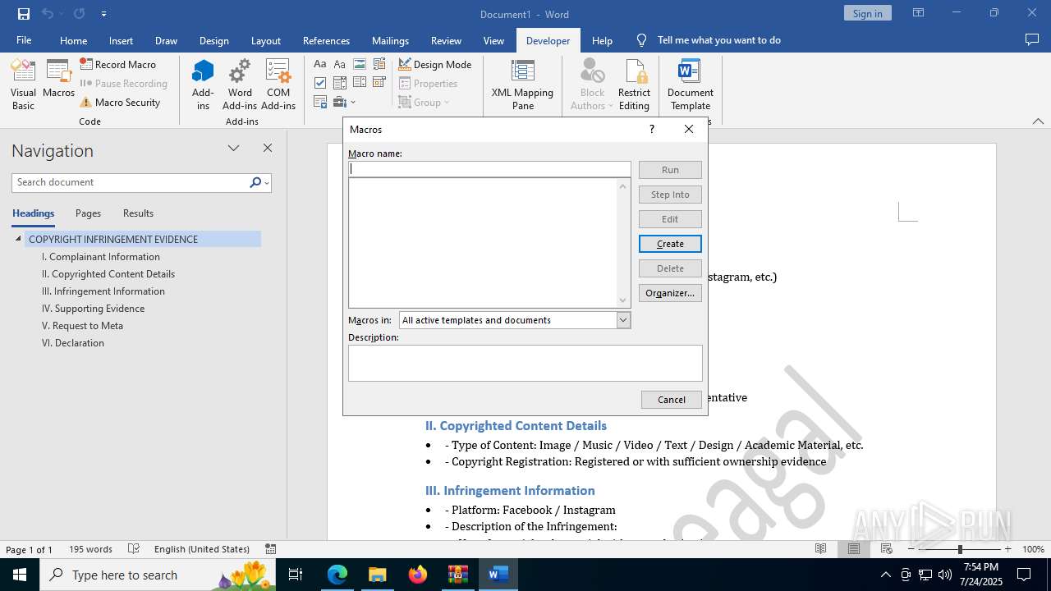Viewport: 1051px width, 591px height.
Task: Insert Repeating Section content control
Action: coord(320,103)
